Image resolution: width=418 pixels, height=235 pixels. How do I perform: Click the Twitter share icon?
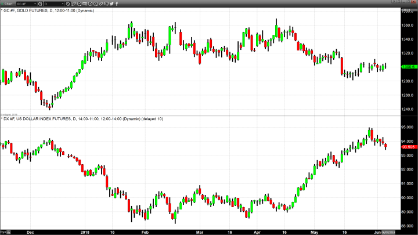tap(111, 3)
